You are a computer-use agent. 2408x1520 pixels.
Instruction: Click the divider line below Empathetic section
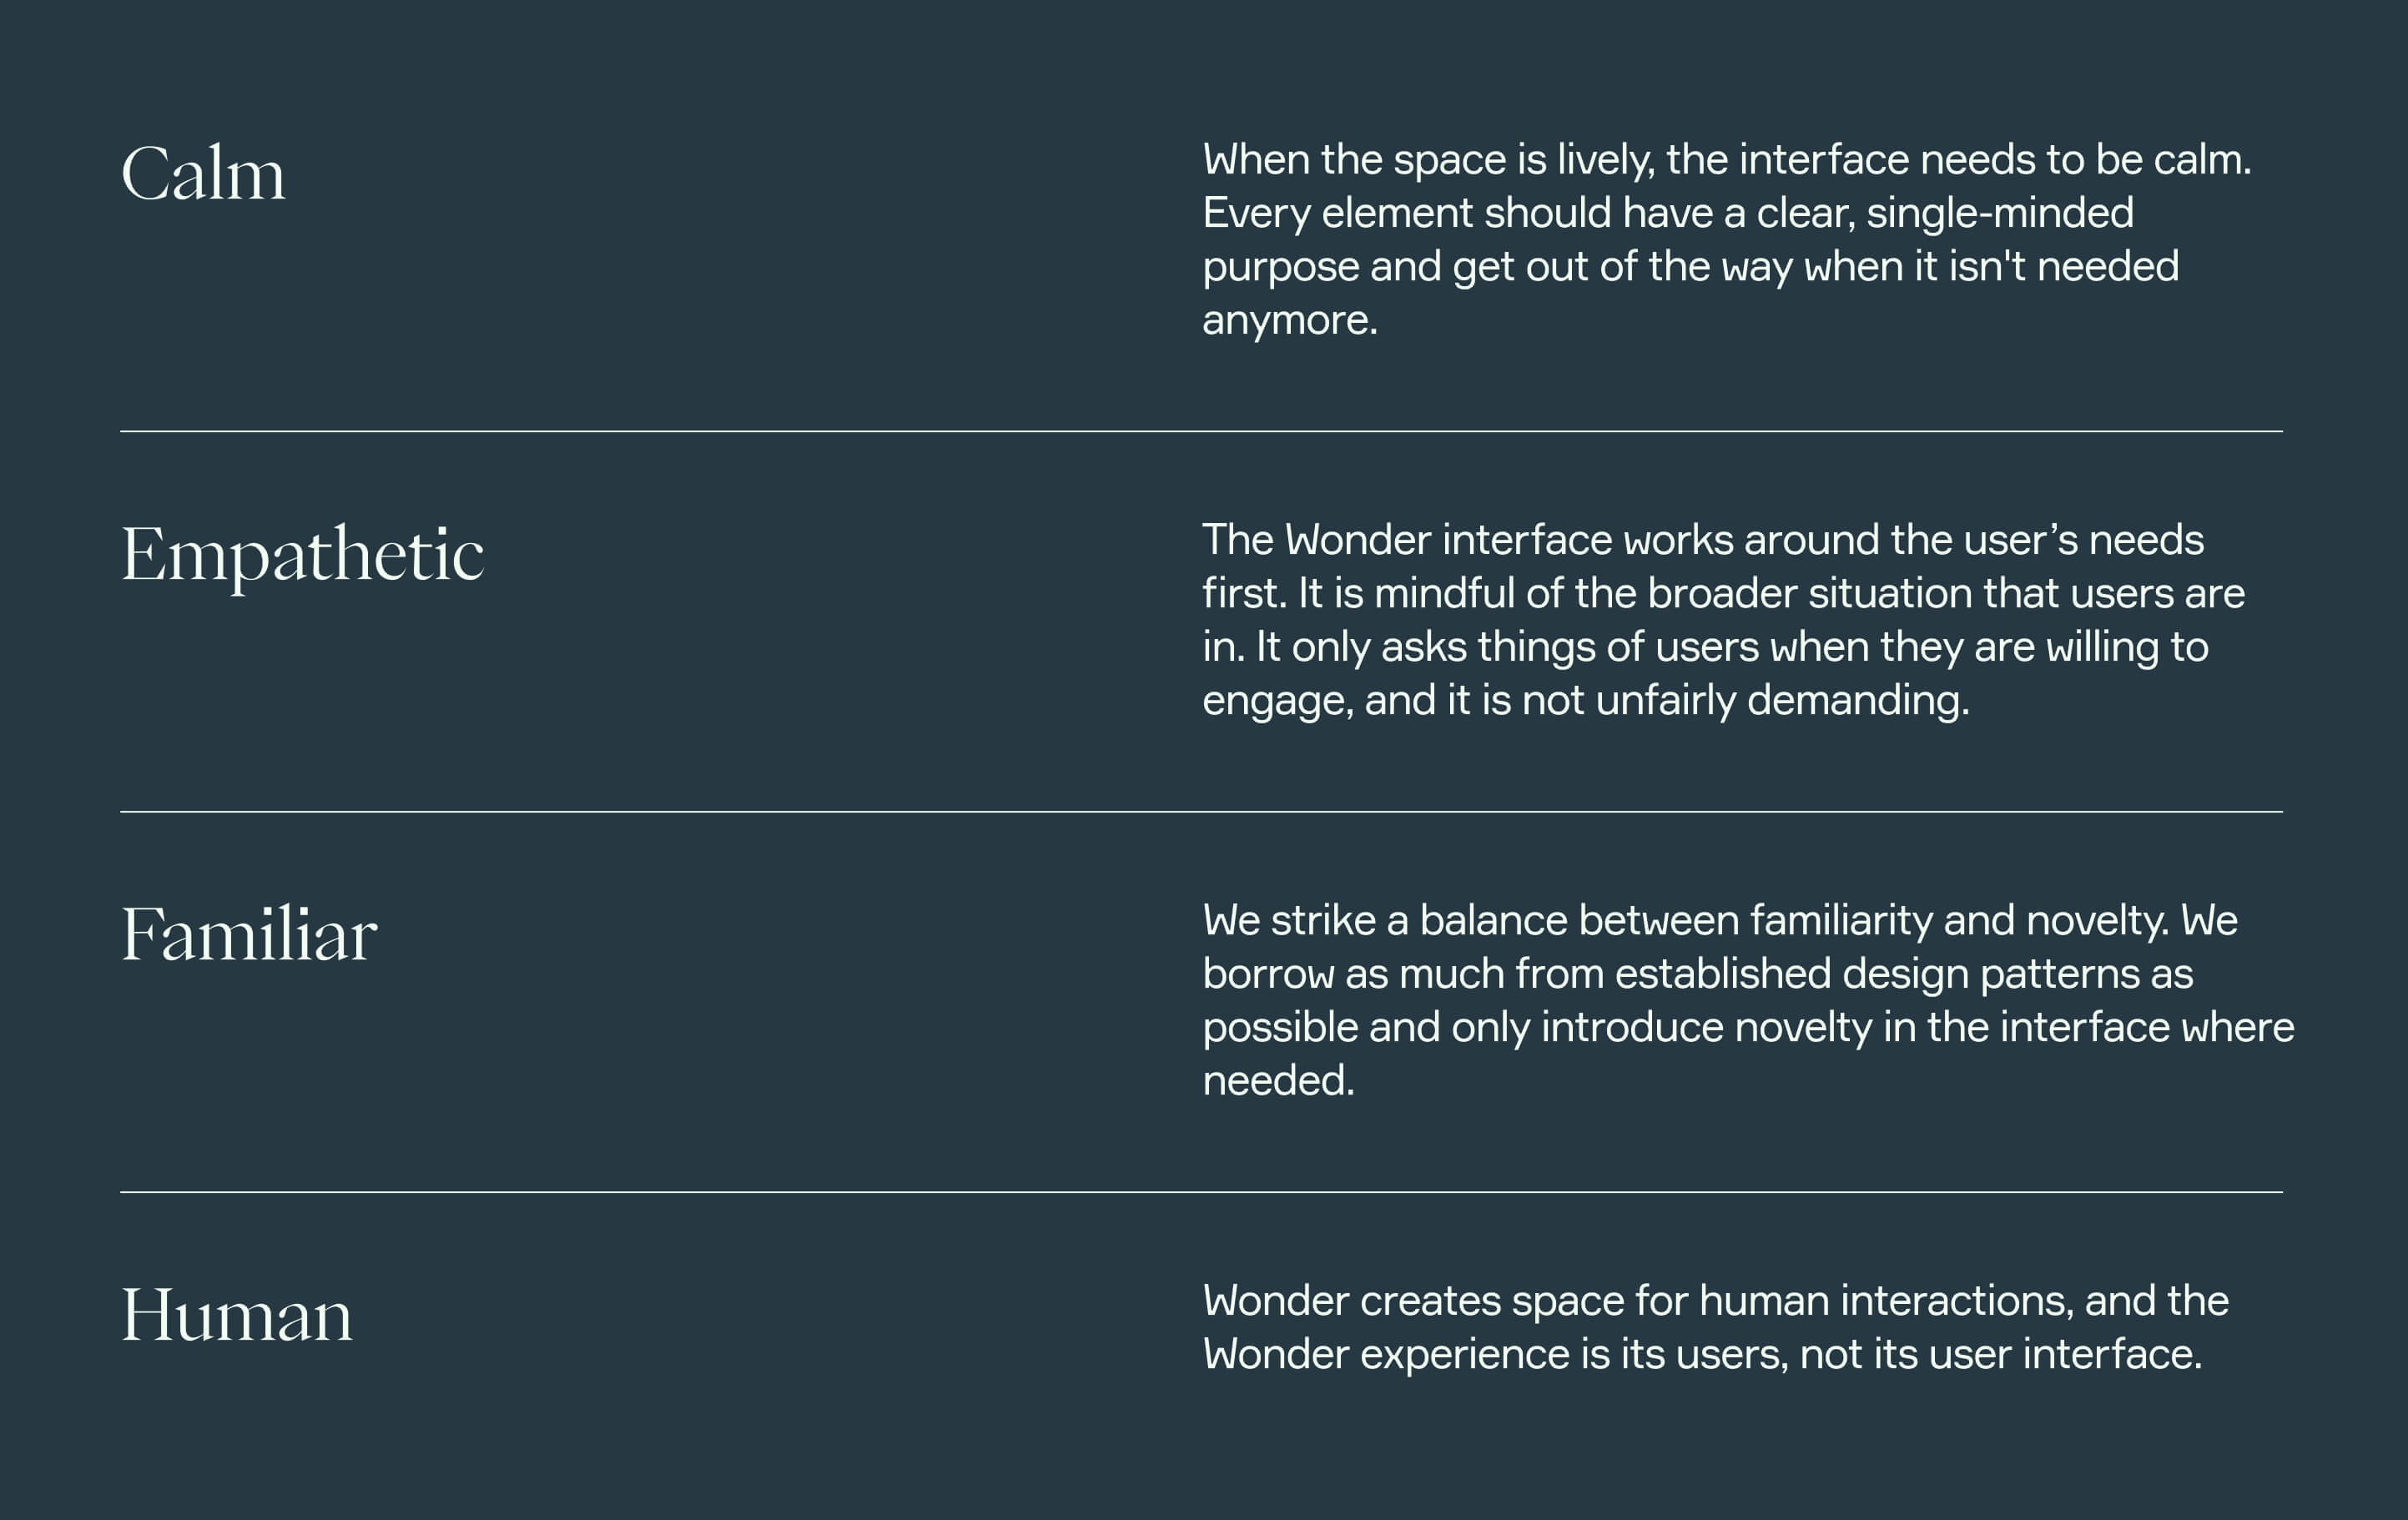click(1201, 811)
